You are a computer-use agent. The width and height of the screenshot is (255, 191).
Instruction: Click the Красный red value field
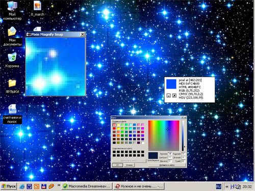pyautogui.click(x=183, y=154)
